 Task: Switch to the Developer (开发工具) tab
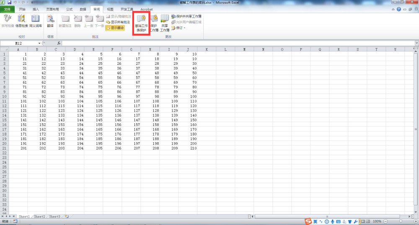click(127, 9)
